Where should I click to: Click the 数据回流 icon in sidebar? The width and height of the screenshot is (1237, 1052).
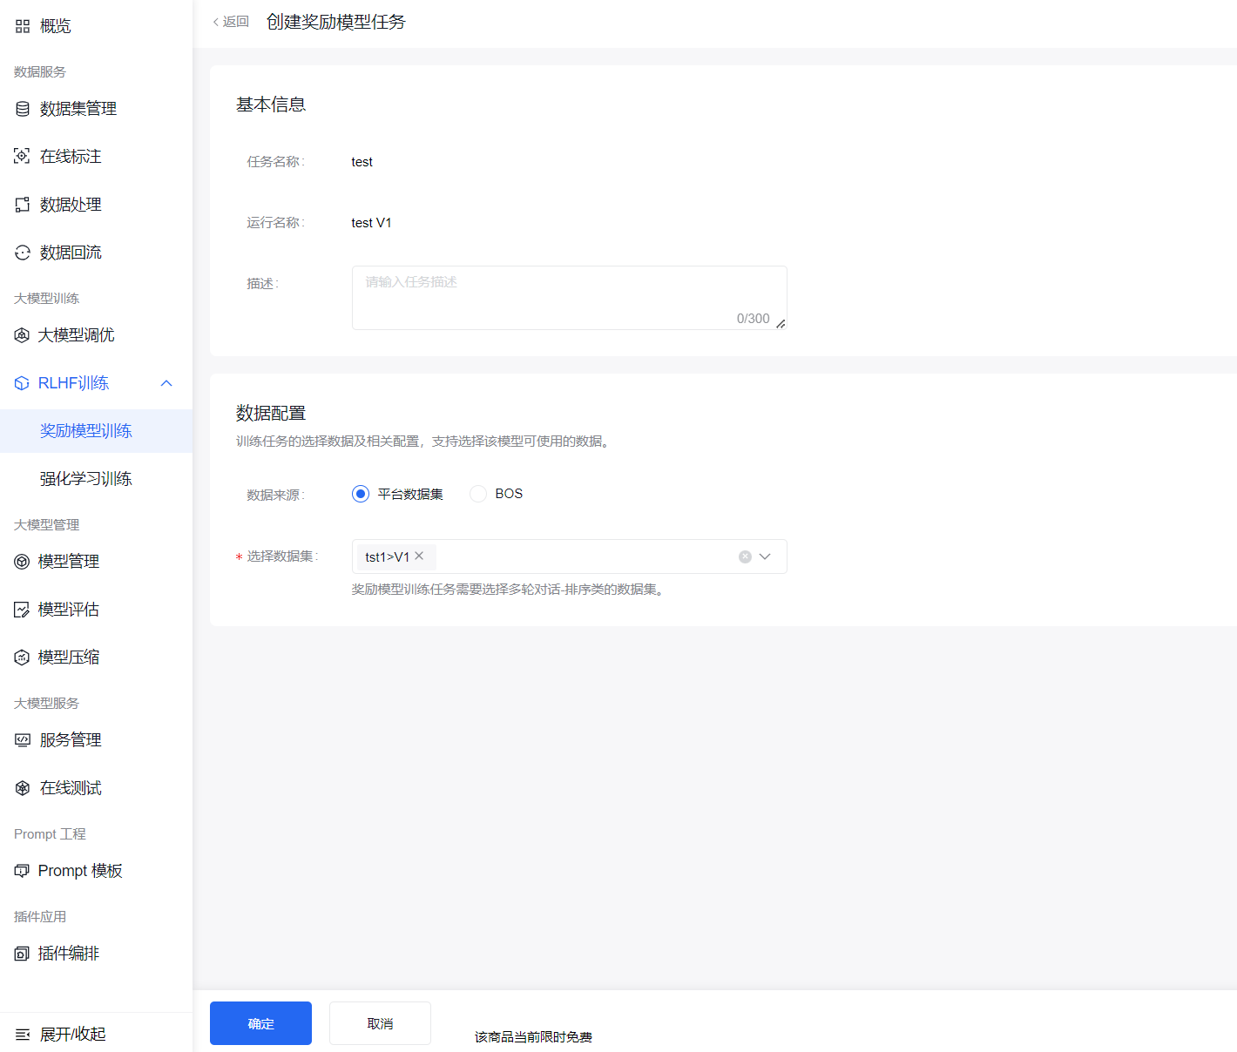(x=23, y=253)
